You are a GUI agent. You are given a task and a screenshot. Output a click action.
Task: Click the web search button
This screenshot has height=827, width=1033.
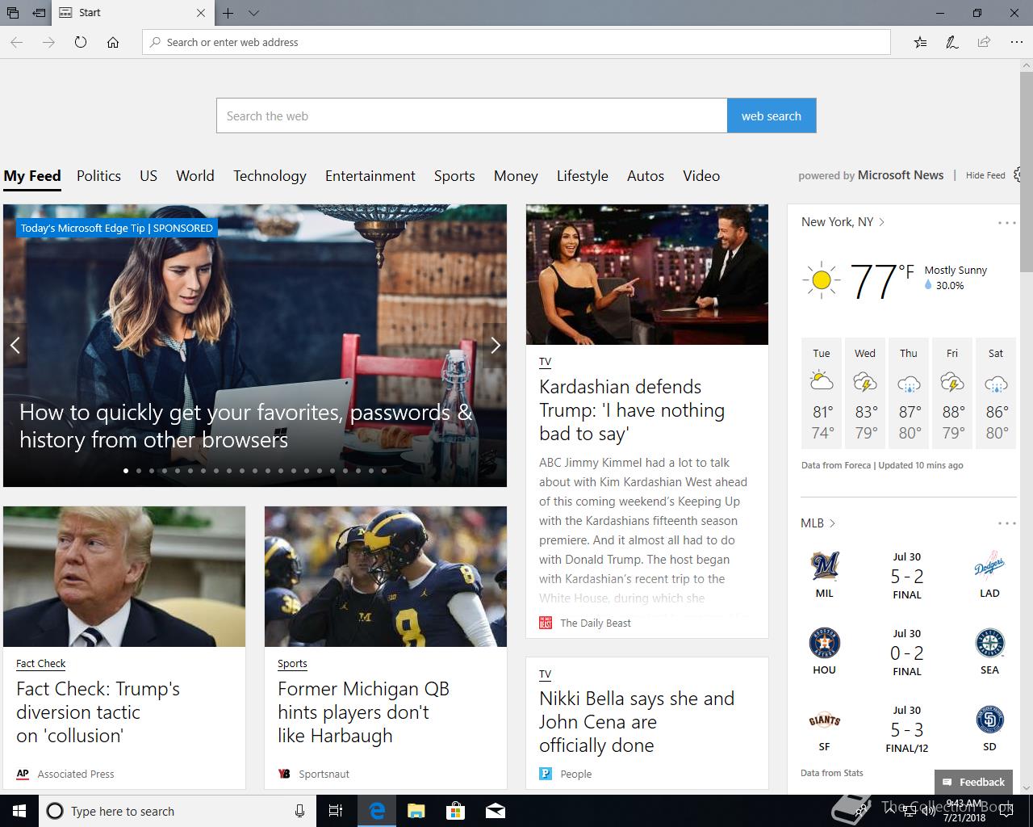(x=772, y=115)
